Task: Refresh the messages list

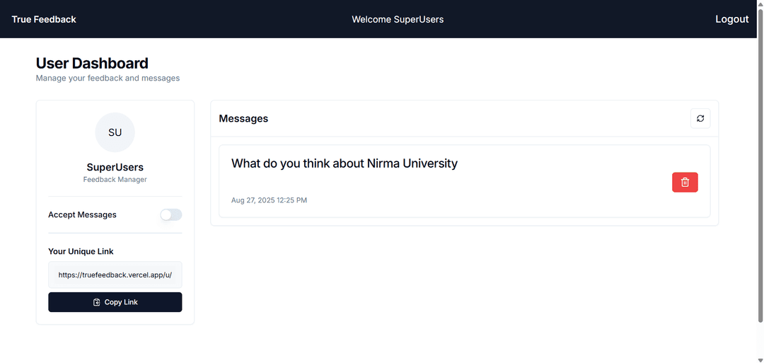Action: pyautogui.click(x=700, y=118)
